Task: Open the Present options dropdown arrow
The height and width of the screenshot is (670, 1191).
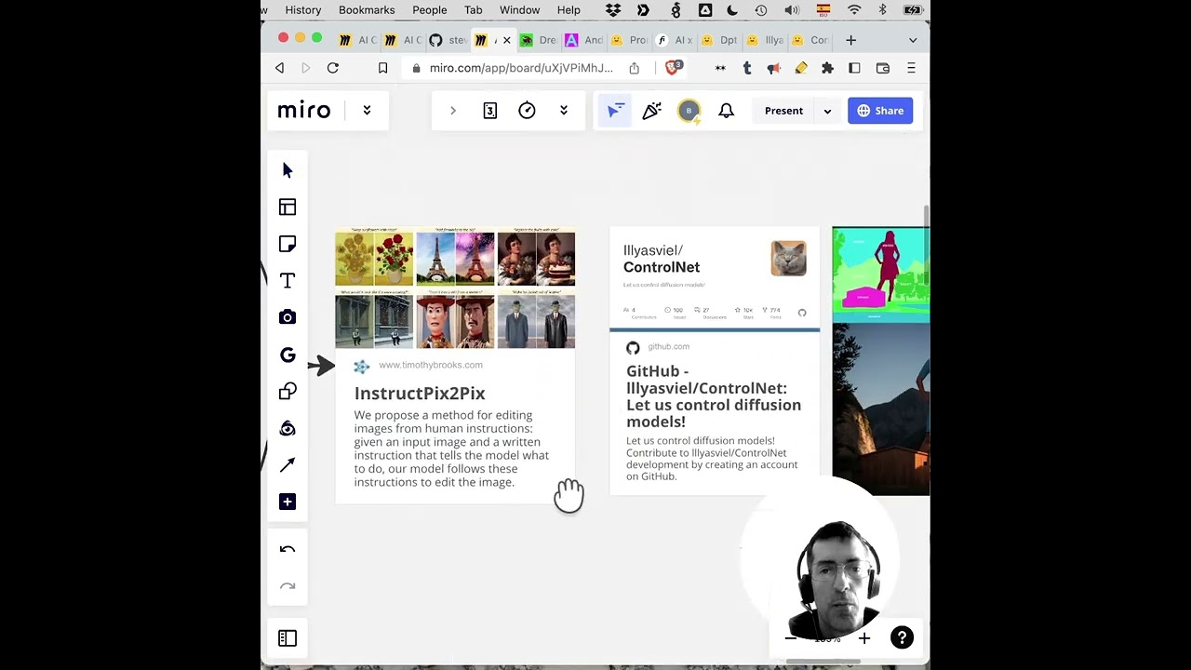Action: [x=827, y=111]
